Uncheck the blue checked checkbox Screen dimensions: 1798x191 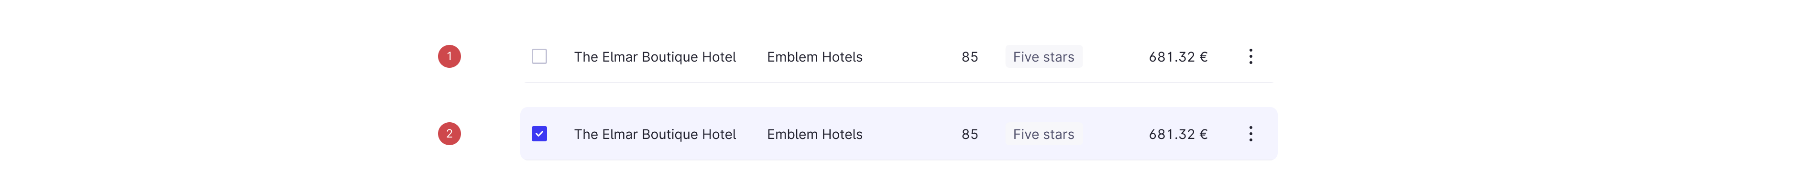[539, 134]
